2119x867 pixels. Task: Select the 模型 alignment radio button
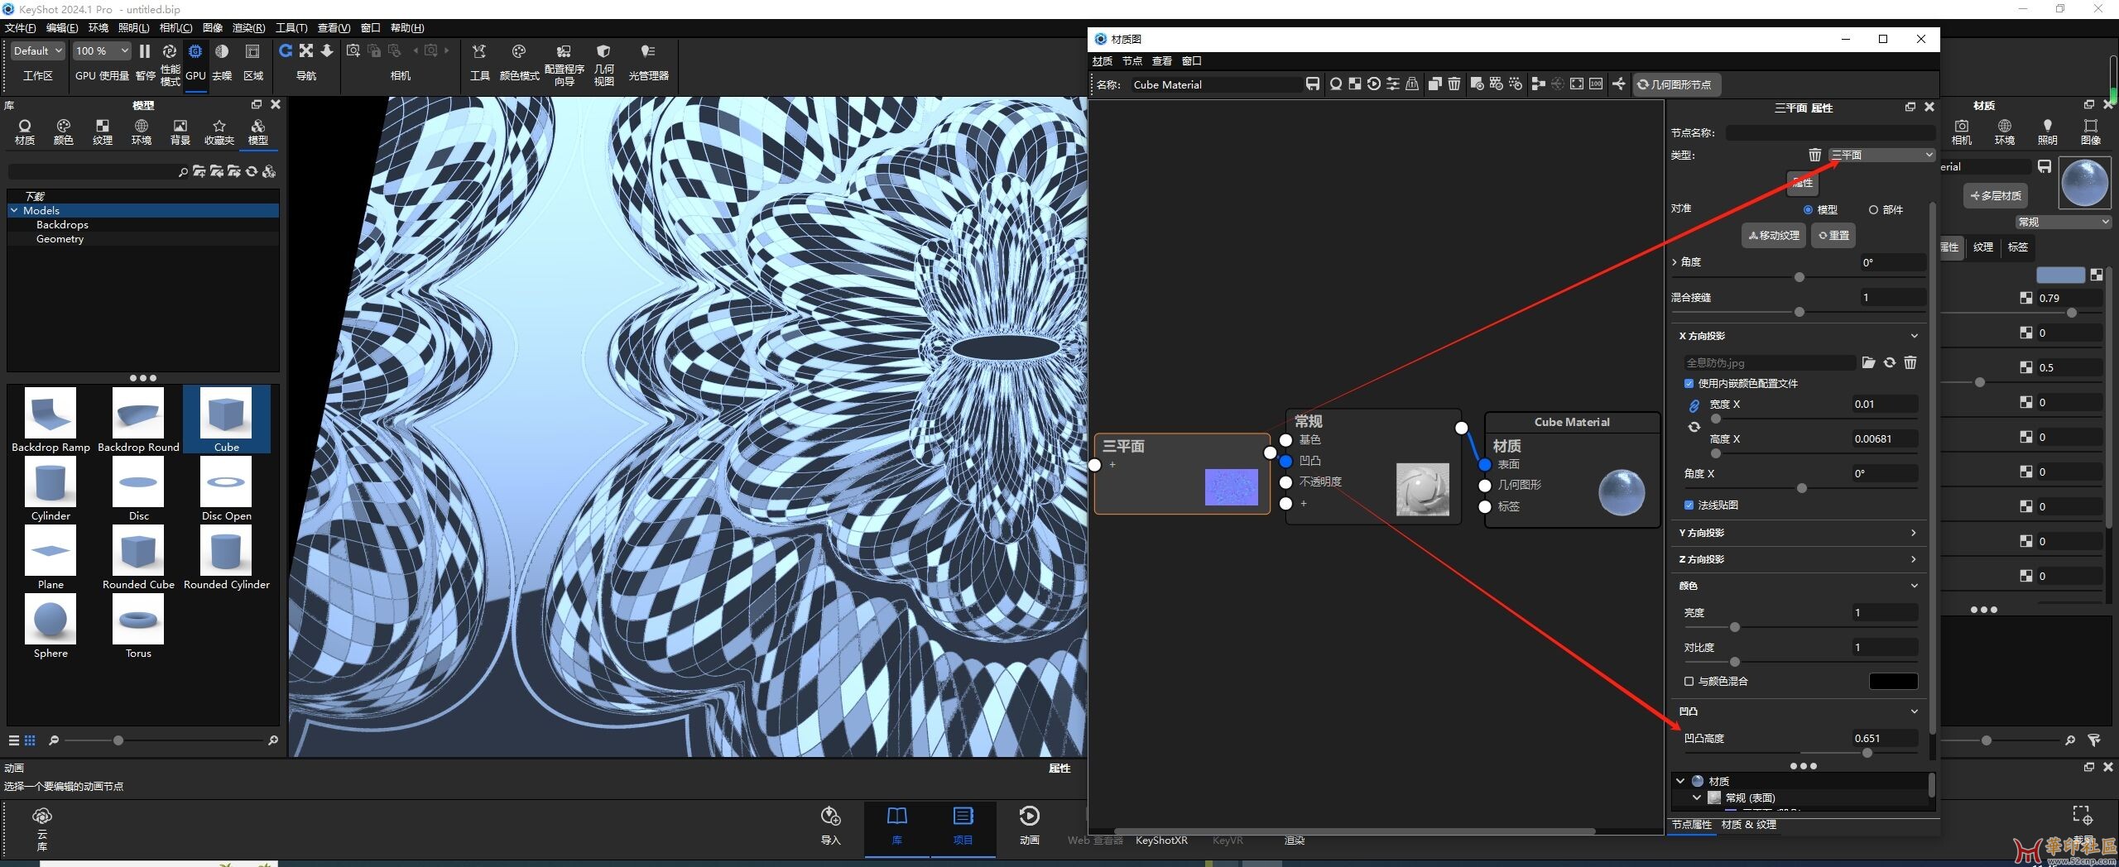[1809, 210]
